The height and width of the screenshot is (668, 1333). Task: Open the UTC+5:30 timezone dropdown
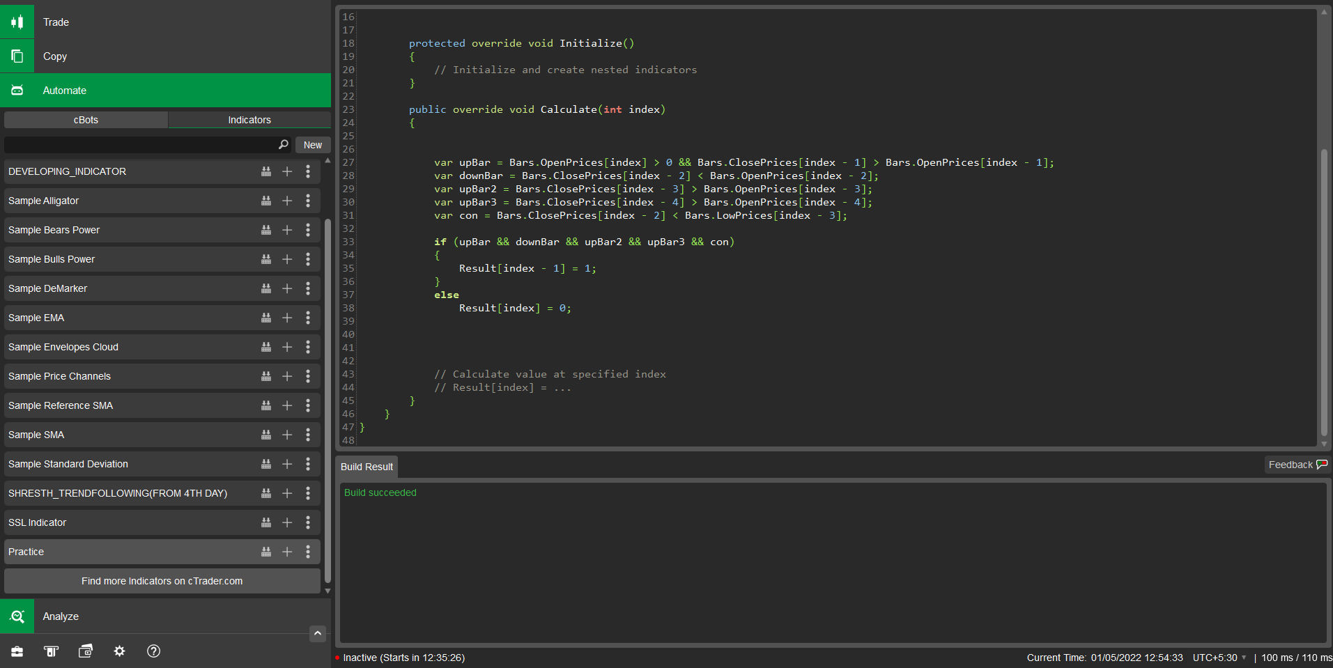(x=1219, y=658)
